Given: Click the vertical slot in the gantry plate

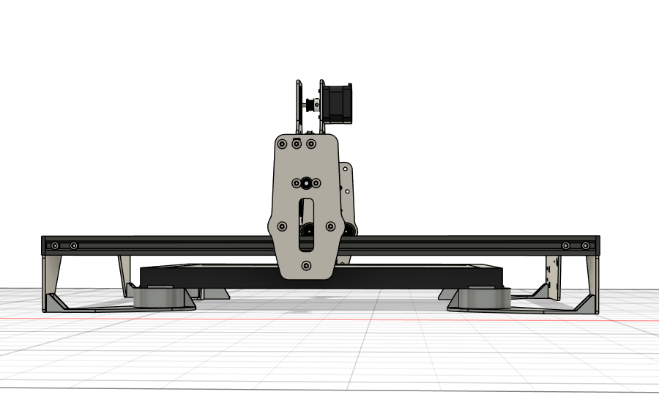Looking at the screenshot, I should coord(306,225).
